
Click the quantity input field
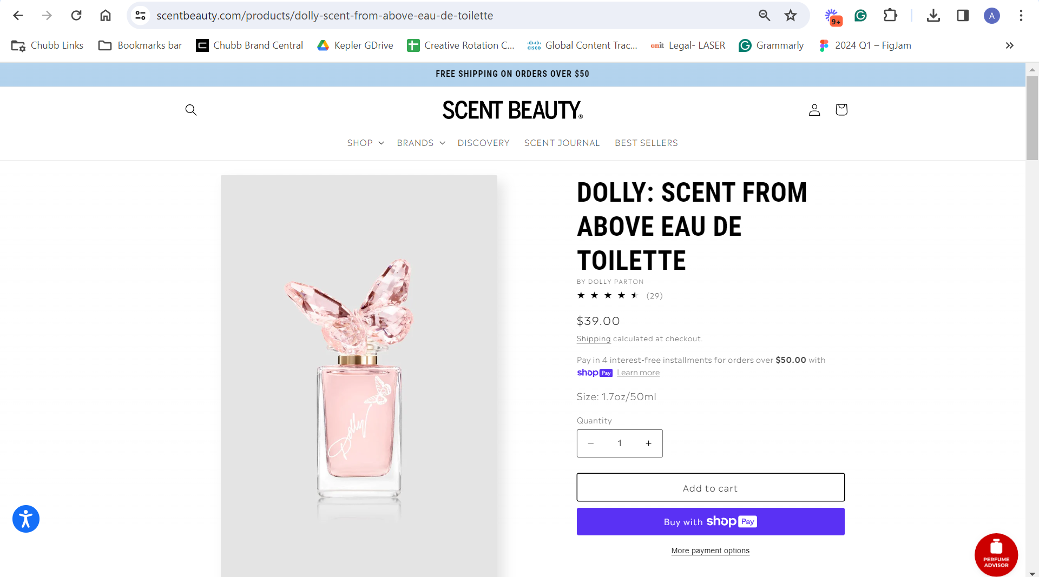[620, 443]
